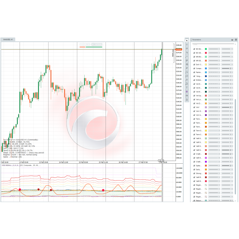239x239 pixels.
Task: Pick the trend line drawing tool
Action: pos(187,48)
